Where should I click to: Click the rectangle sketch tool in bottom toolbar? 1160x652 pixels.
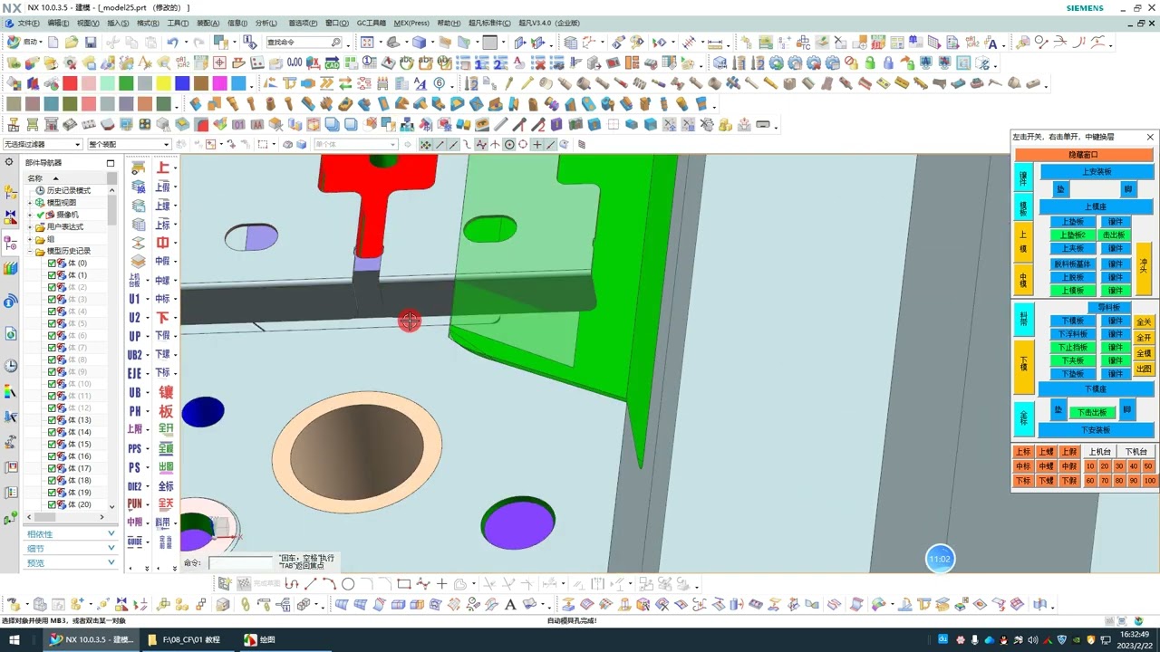tap(404, 584)
